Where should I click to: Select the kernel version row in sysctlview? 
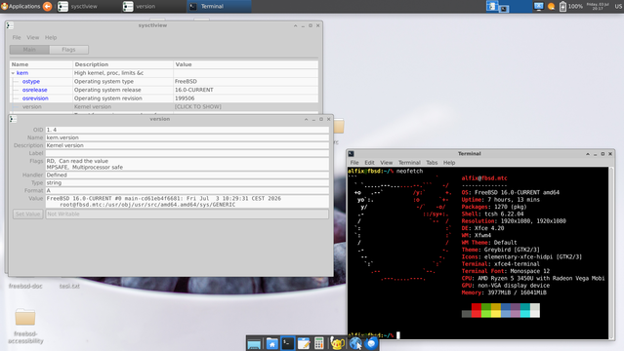coord(164,107)
